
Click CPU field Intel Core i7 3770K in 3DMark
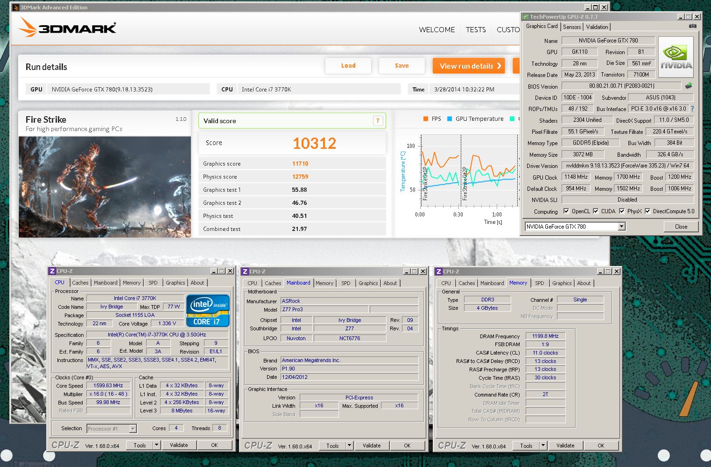(x=319, y=89)
